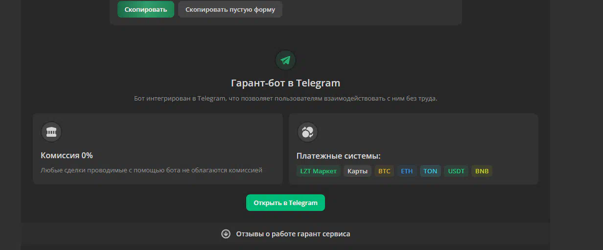Pick the USDT payment tag

(x=456, y=171)
